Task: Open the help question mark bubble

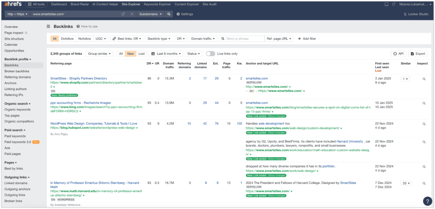Action: [x=427, y=201]
